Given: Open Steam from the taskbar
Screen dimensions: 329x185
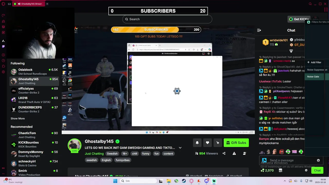Looking at the screenshot, I should point(184,181).
